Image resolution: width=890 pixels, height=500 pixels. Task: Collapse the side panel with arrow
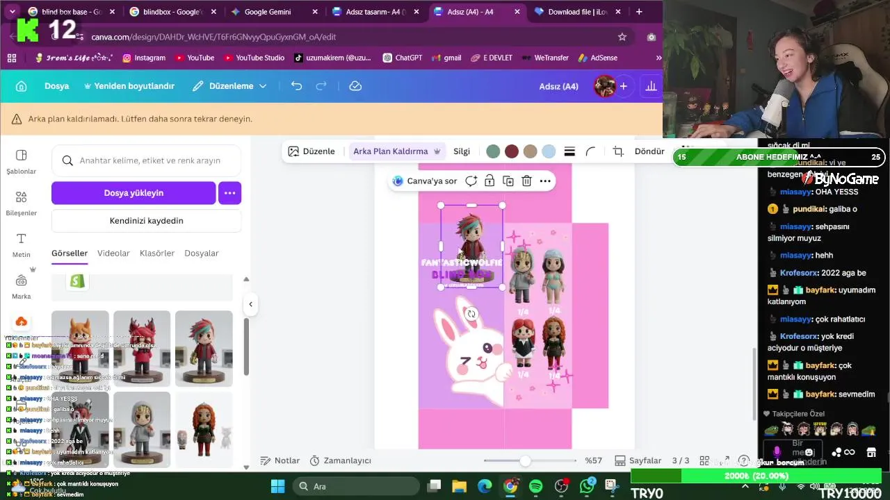250,304
